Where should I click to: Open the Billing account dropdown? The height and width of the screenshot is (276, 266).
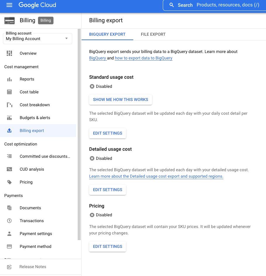pyautogui.click(x=37, y=39)
